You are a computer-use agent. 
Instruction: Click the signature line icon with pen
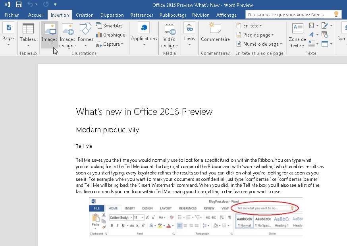(x=325, y=26)
